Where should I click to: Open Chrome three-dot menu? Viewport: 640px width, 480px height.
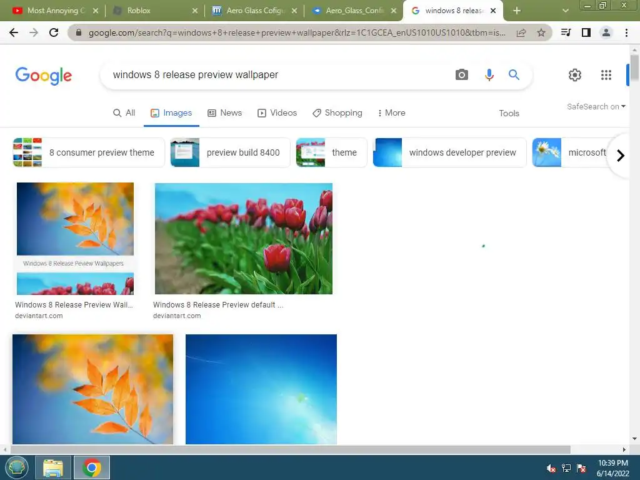(626, 32)
